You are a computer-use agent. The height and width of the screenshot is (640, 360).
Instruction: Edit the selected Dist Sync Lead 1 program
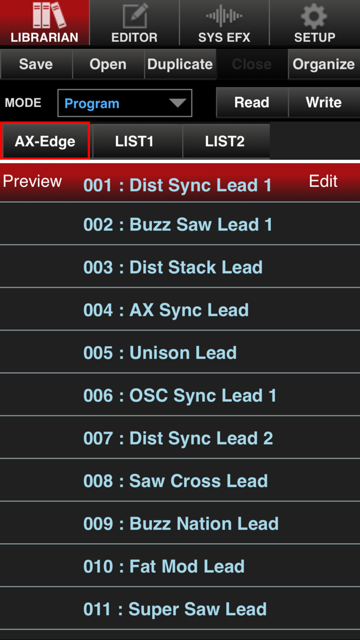323,181
